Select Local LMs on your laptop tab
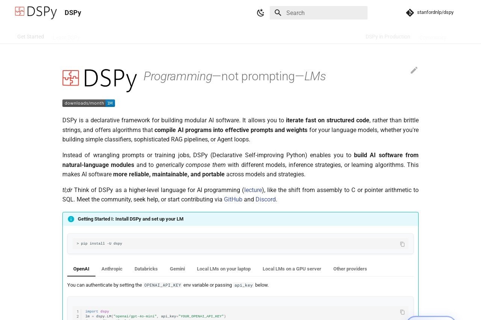 [x=224, y=269]
